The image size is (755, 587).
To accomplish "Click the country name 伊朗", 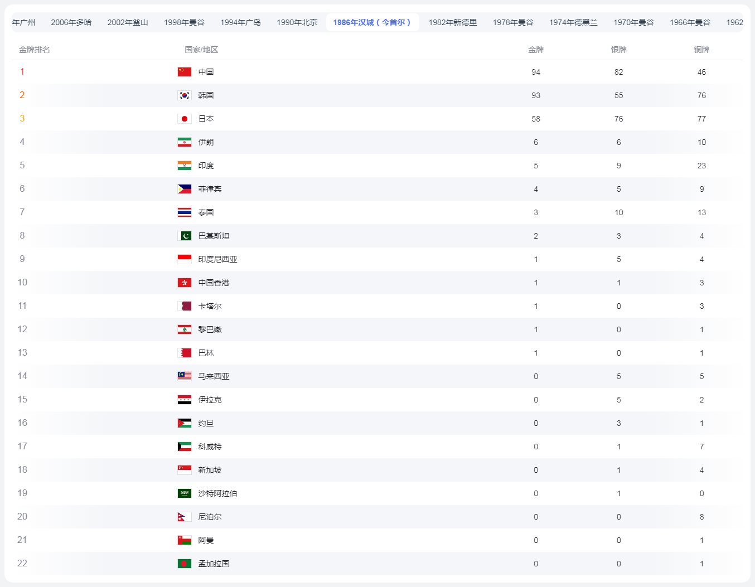I will pos(206,142).
